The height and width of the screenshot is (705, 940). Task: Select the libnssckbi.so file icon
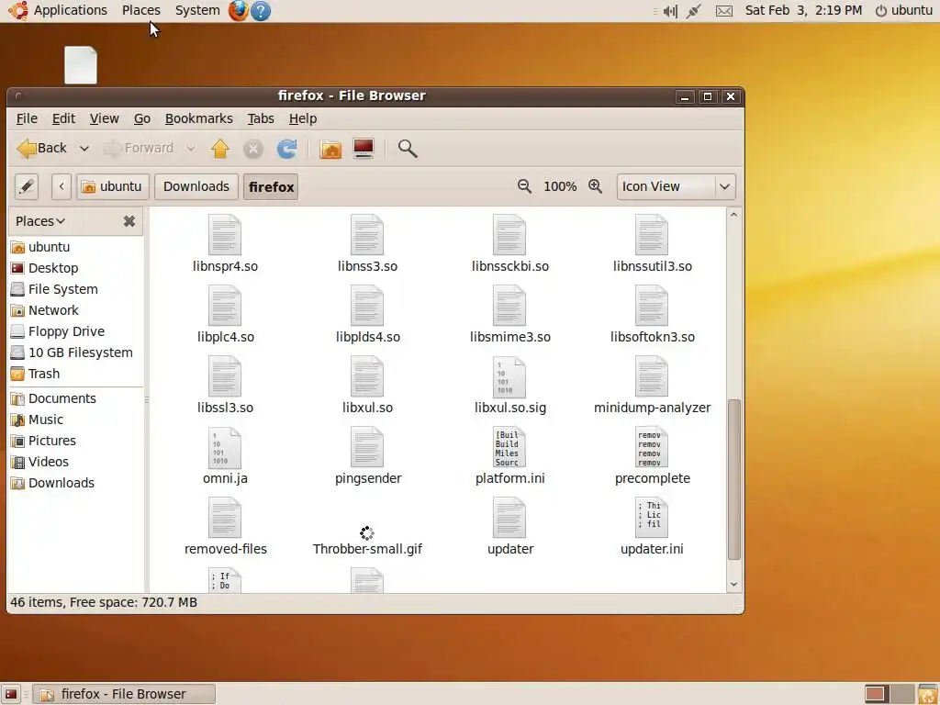click(x=509, y=235)
